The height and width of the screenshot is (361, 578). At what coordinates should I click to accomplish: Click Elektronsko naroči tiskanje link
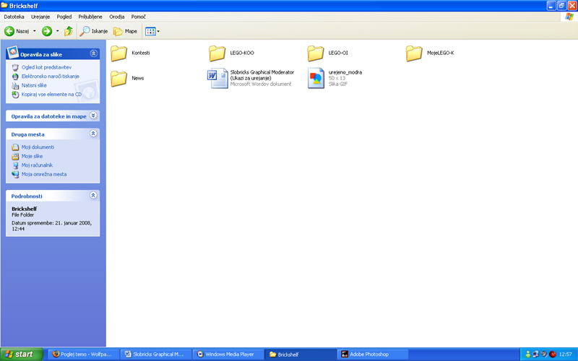[51, 77]
